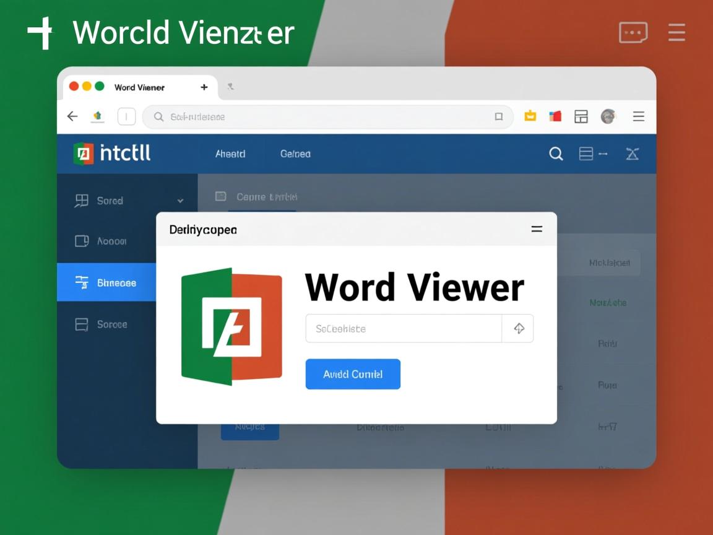
Task: Open the hamburger menu in top banner
Action: (x=676, y=32)
